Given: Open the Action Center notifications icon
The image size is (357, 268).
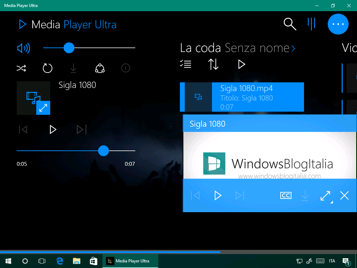Looking at the screenshot, I should pos(346,262).
